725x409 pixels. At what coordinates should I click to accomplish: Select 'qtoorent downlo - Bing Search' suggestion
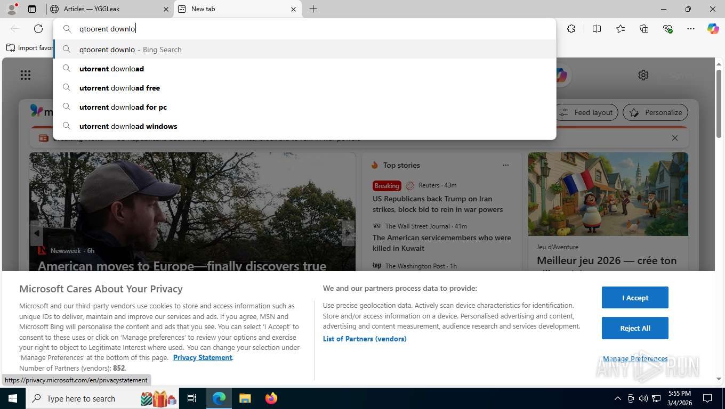point(304,50)
